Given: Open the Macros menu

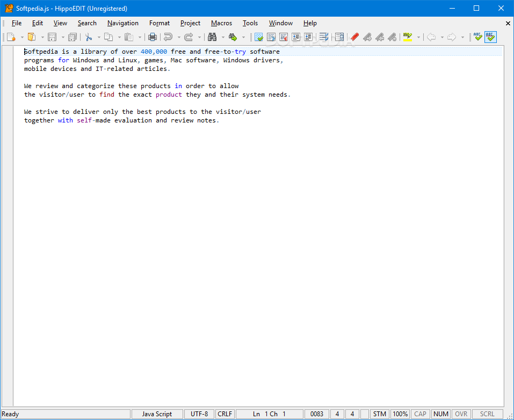Looking at the screenshot, I should 221,23.
